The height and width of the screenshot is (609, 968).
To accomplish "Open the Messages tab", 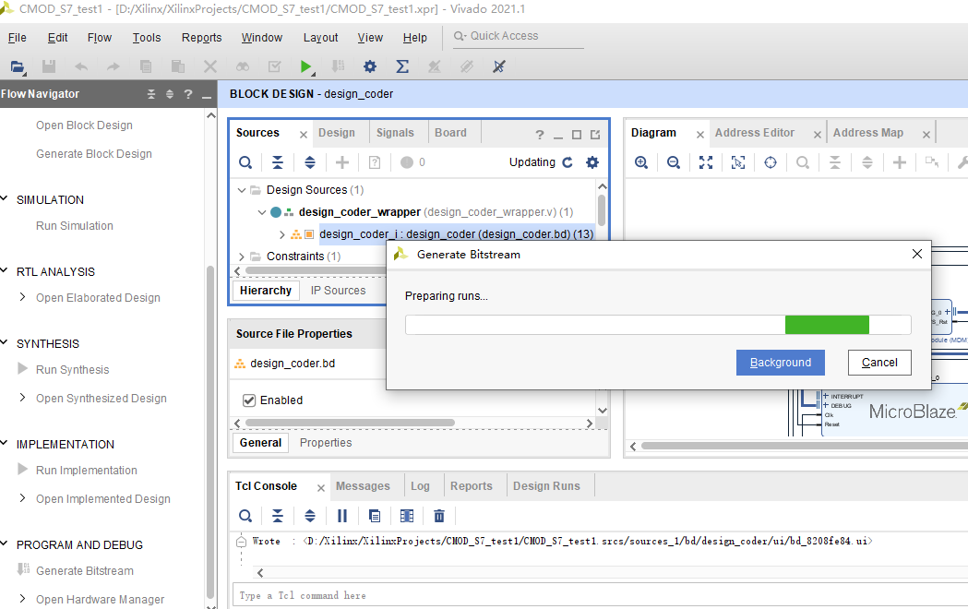I will [363, 486].
